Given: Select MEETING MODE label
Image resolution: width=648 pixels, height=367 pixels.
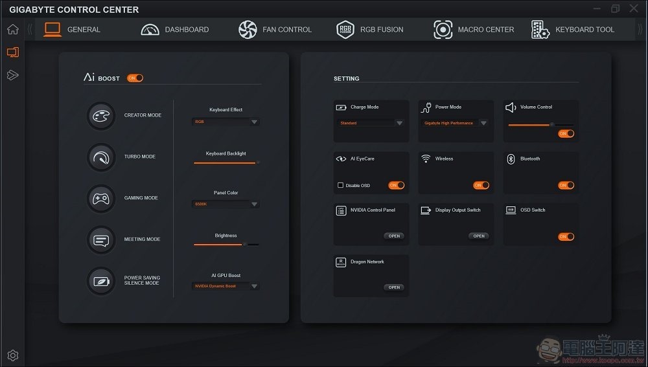Looking at the screenshot, I should coord(142,239).
